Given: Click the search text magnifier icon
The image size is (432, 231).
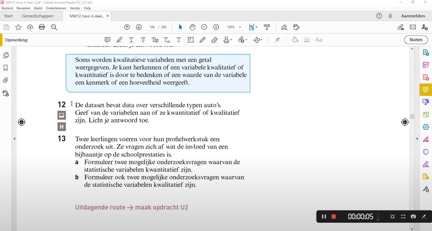Looking at the screenshot, I should click(x=54, y=27).
